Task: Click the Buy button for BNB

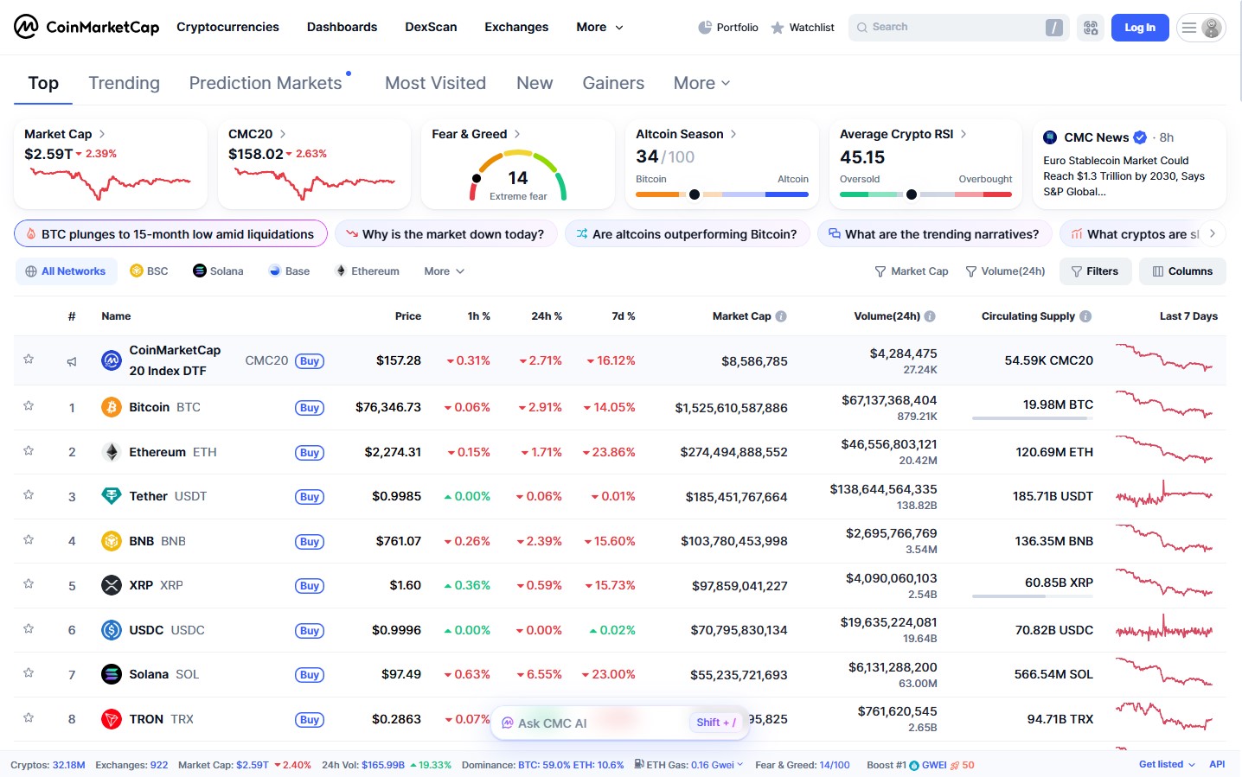Action: (310, 542)
